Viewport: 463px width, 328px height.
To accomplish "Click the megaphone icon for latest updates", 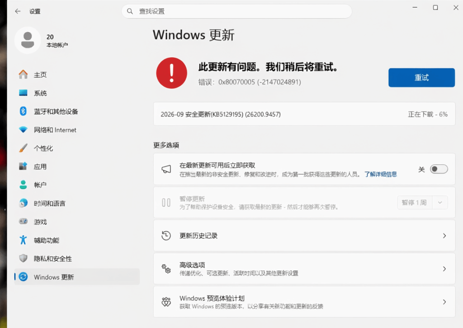I will pos(166,169).
